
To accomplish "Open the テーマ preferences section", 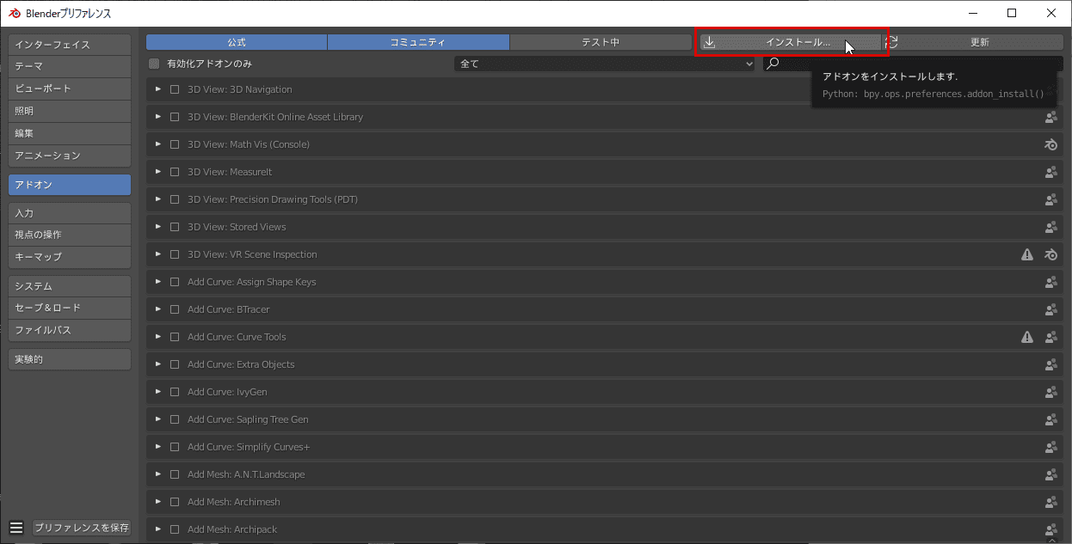I will pyautogui.click(x=70, y=66).
